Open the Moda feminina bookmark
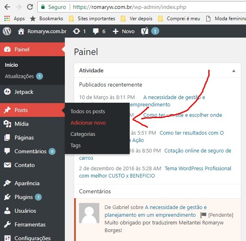The image size is (246, 241). 226,19
